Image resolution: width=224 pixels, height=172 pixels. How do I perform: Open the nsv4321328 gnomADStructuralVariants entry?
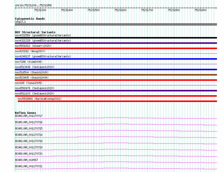click(43, 41)
